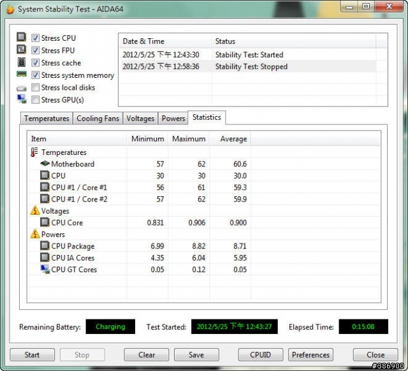Click the chip icon beside CPU Package
Image resolution: width=408 pixels, height=371 pixels.
coord(45,245)
